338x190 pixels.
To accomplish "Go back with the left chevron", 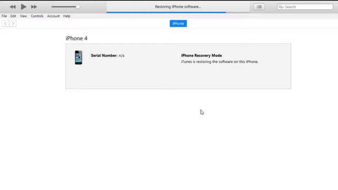I will click(5, 23).
